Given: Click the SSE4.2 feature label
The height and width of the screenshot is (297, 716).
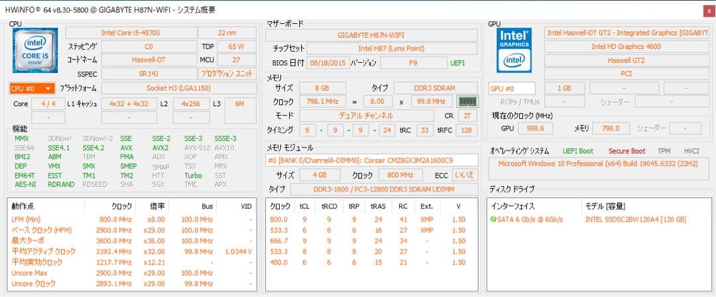Looking at the screenshot, I should [93, 148].
